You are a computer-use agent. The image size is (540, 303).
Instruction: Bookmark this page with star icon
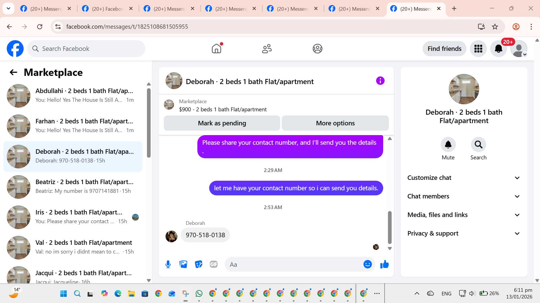coord(495,27)
